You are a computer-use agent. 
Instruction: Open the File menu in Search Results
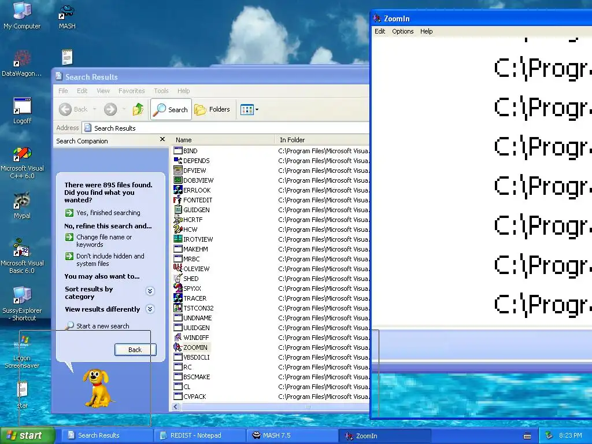click(x=63, y=91)
